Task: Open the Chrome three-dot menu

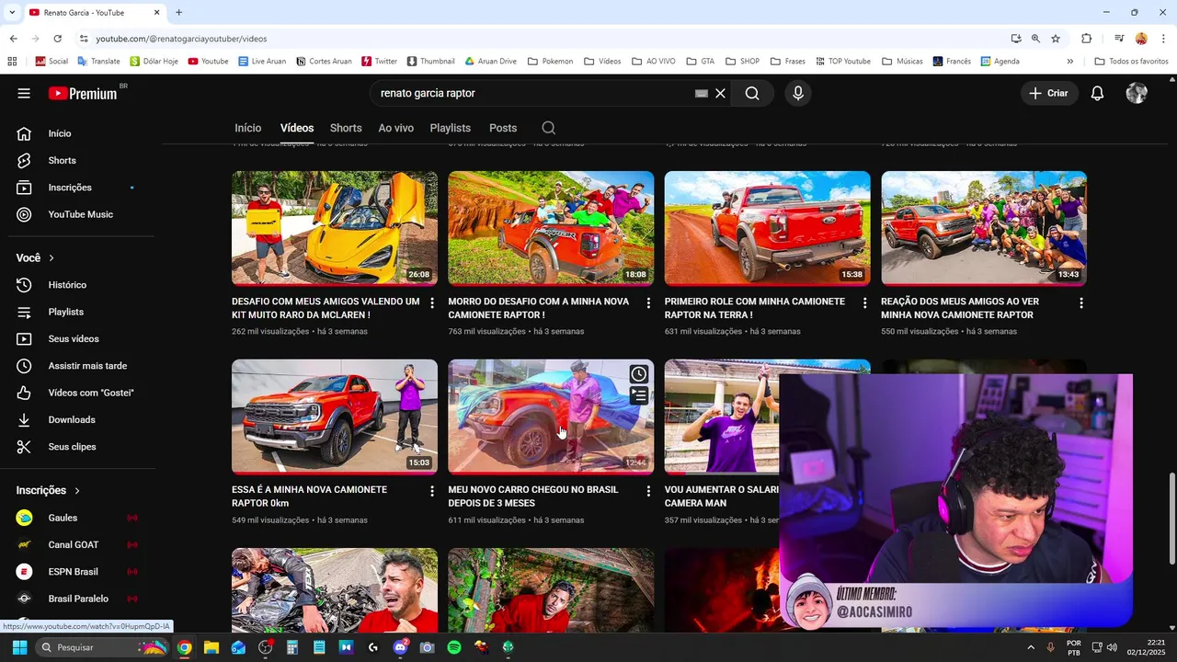Action: click(1162, 39)
